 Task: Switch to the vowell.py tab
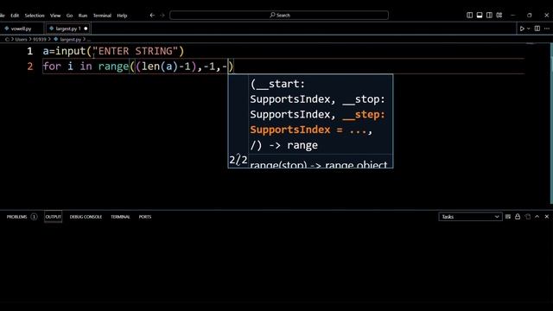pos(21,29)
